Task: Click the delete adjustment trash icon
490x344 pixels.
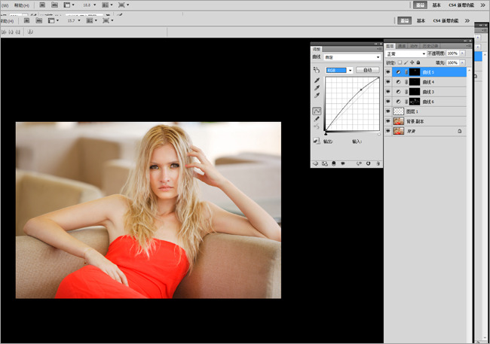Action: coord(378,163)
